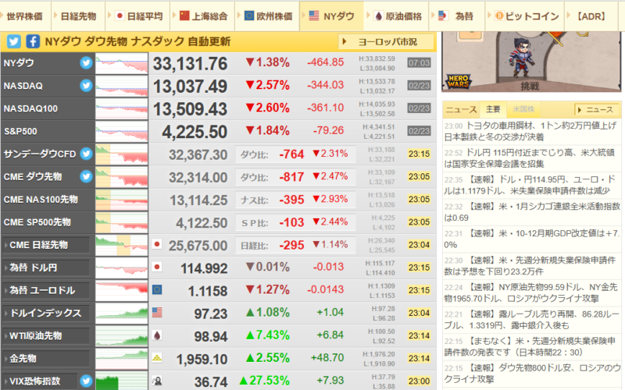Open the NYダウ mini chart
The image size is (625, 390).
click(122, 63)
